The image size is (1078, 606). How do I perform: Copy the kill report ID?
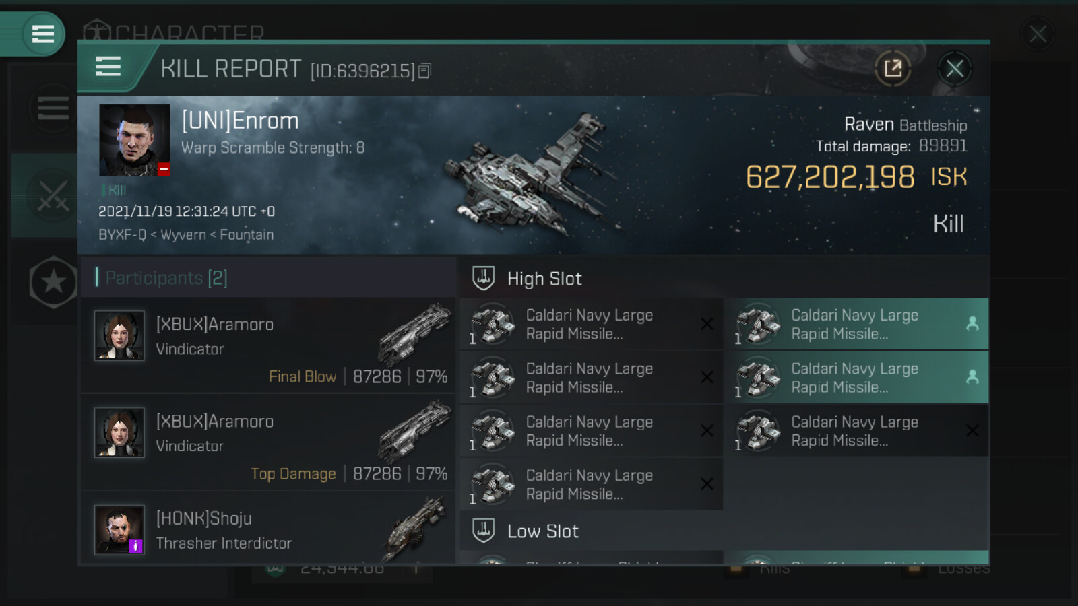tap(424, 71)
